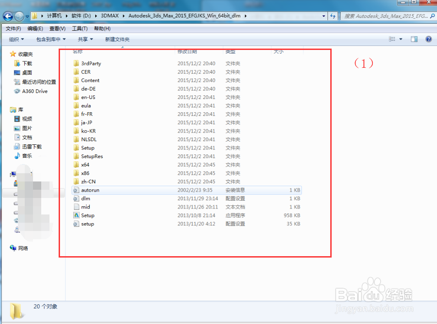
Task: Select the ko-KR folder icon
Action: 76,131
